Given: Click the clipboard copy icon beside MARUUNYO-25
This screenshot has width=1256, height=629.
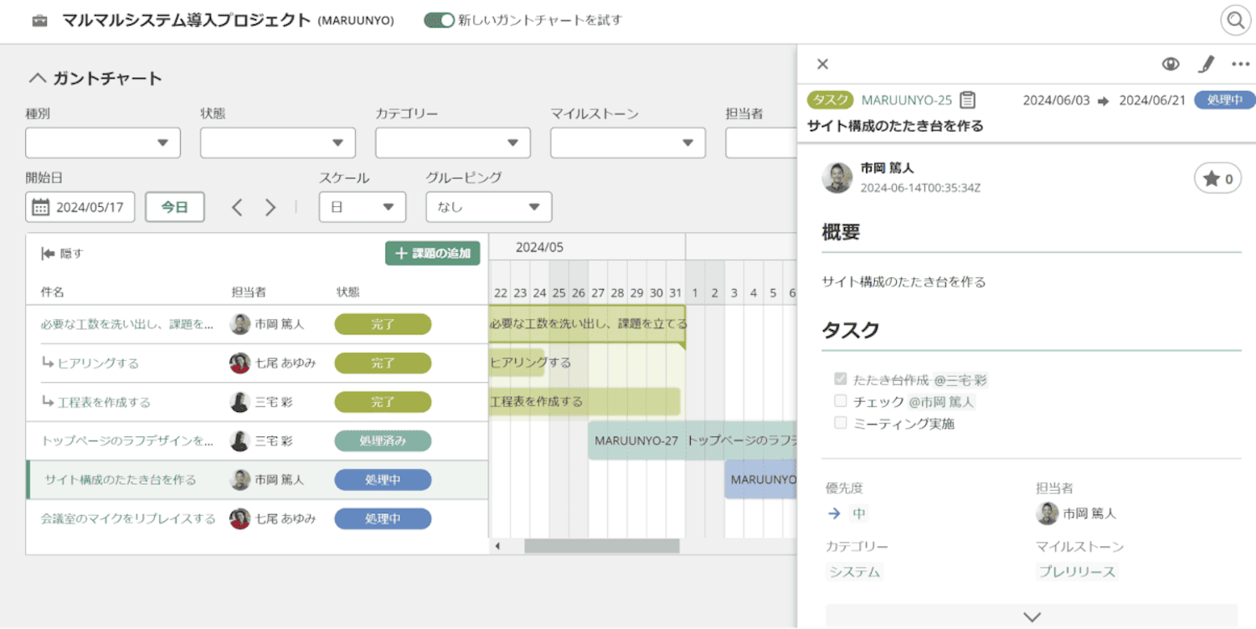Looking at the screenshot, I should (968, 101).
